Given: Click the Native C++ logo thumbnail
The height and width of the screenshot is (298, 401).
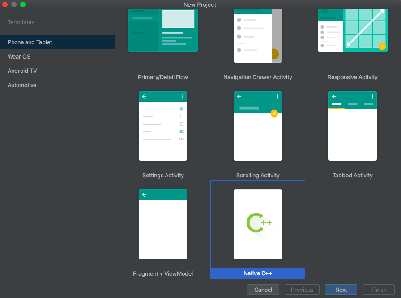Looking at the screenshot, I should (258, 224).
